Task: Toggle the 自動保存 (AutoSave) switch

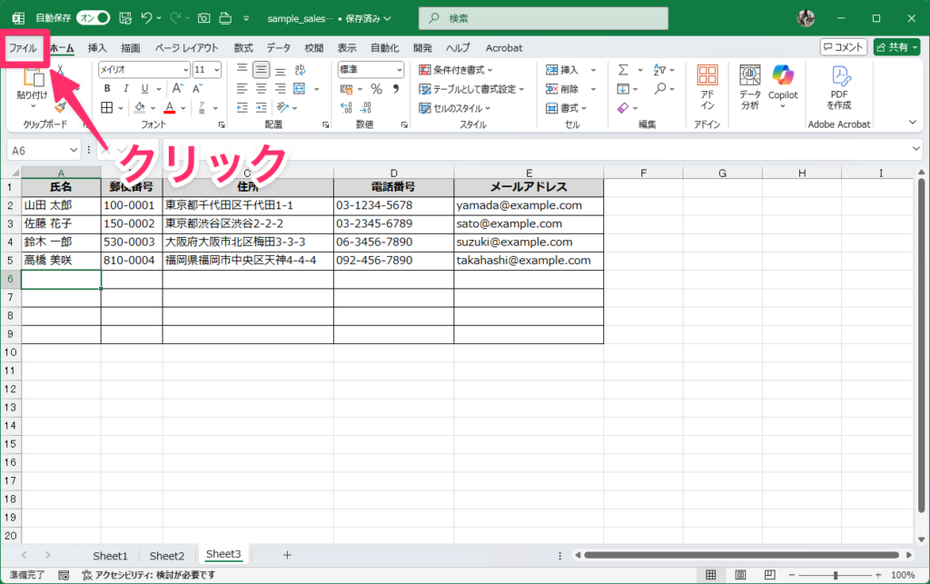Action: (x=93, y=18)
